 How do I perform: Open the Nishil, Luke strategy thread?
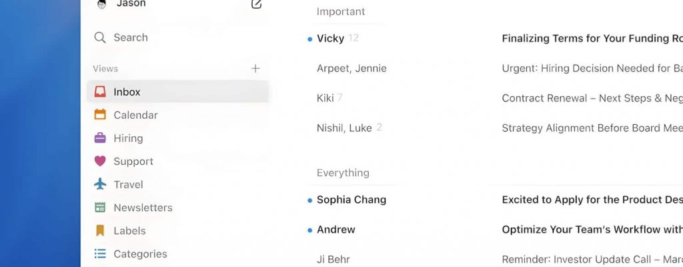click(x=344, y=127)
